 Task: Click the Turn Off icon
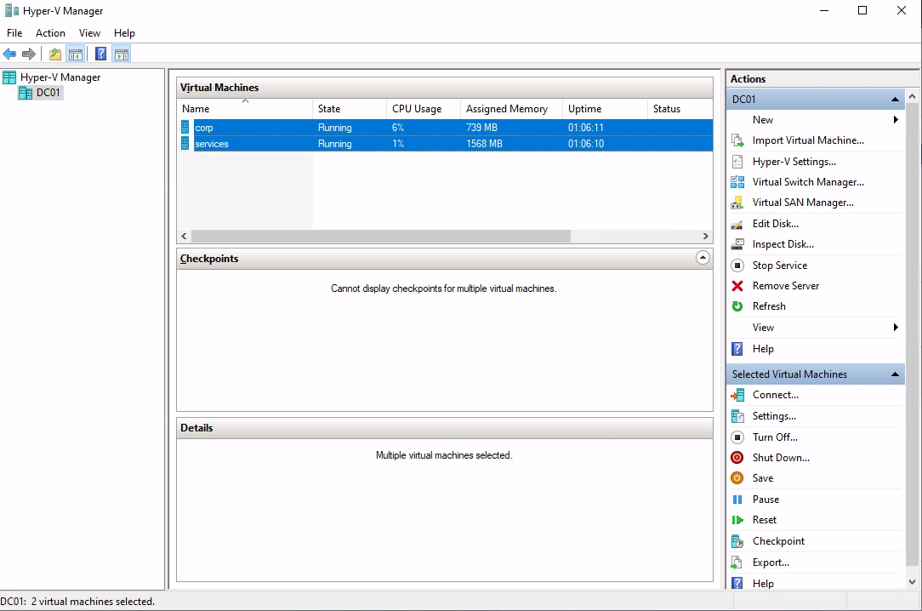737,437
